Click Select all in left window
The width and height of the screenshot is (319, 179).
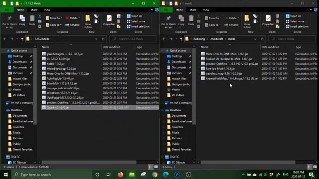click(134, 16)
